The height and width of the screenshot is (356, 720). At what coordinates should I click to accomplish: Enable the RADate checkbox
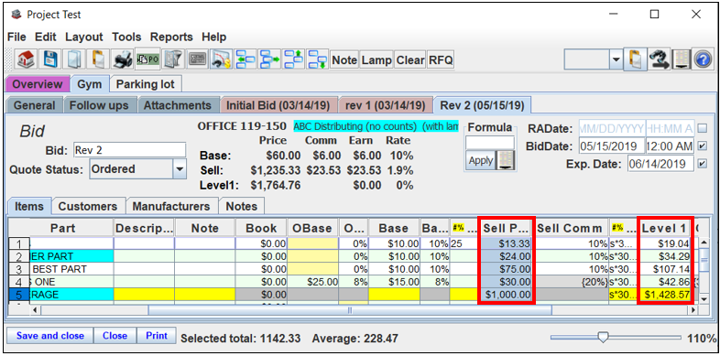[702, 128]
